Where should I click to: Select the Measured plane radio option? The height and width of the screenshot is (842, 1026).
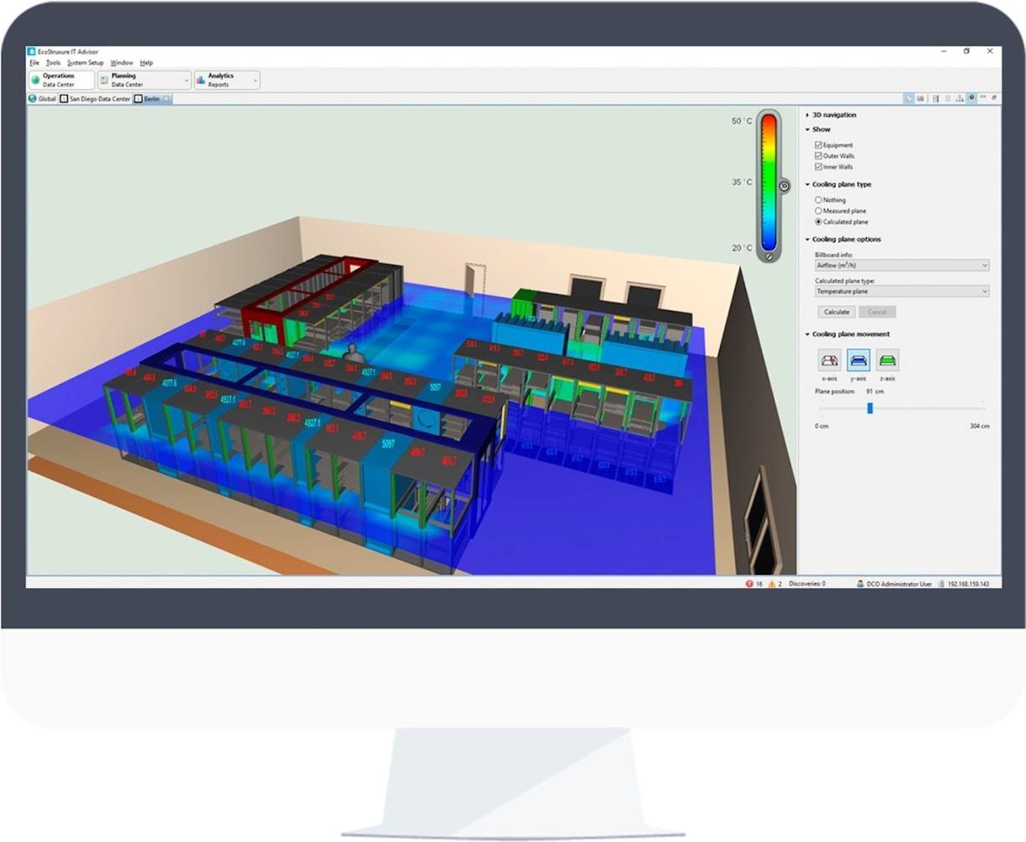pyautogui.click(x=818, y=211)
